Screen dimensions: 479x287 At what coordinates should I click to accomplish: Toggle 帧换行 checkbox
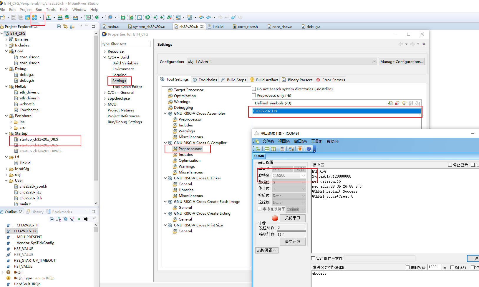point(453,268)
